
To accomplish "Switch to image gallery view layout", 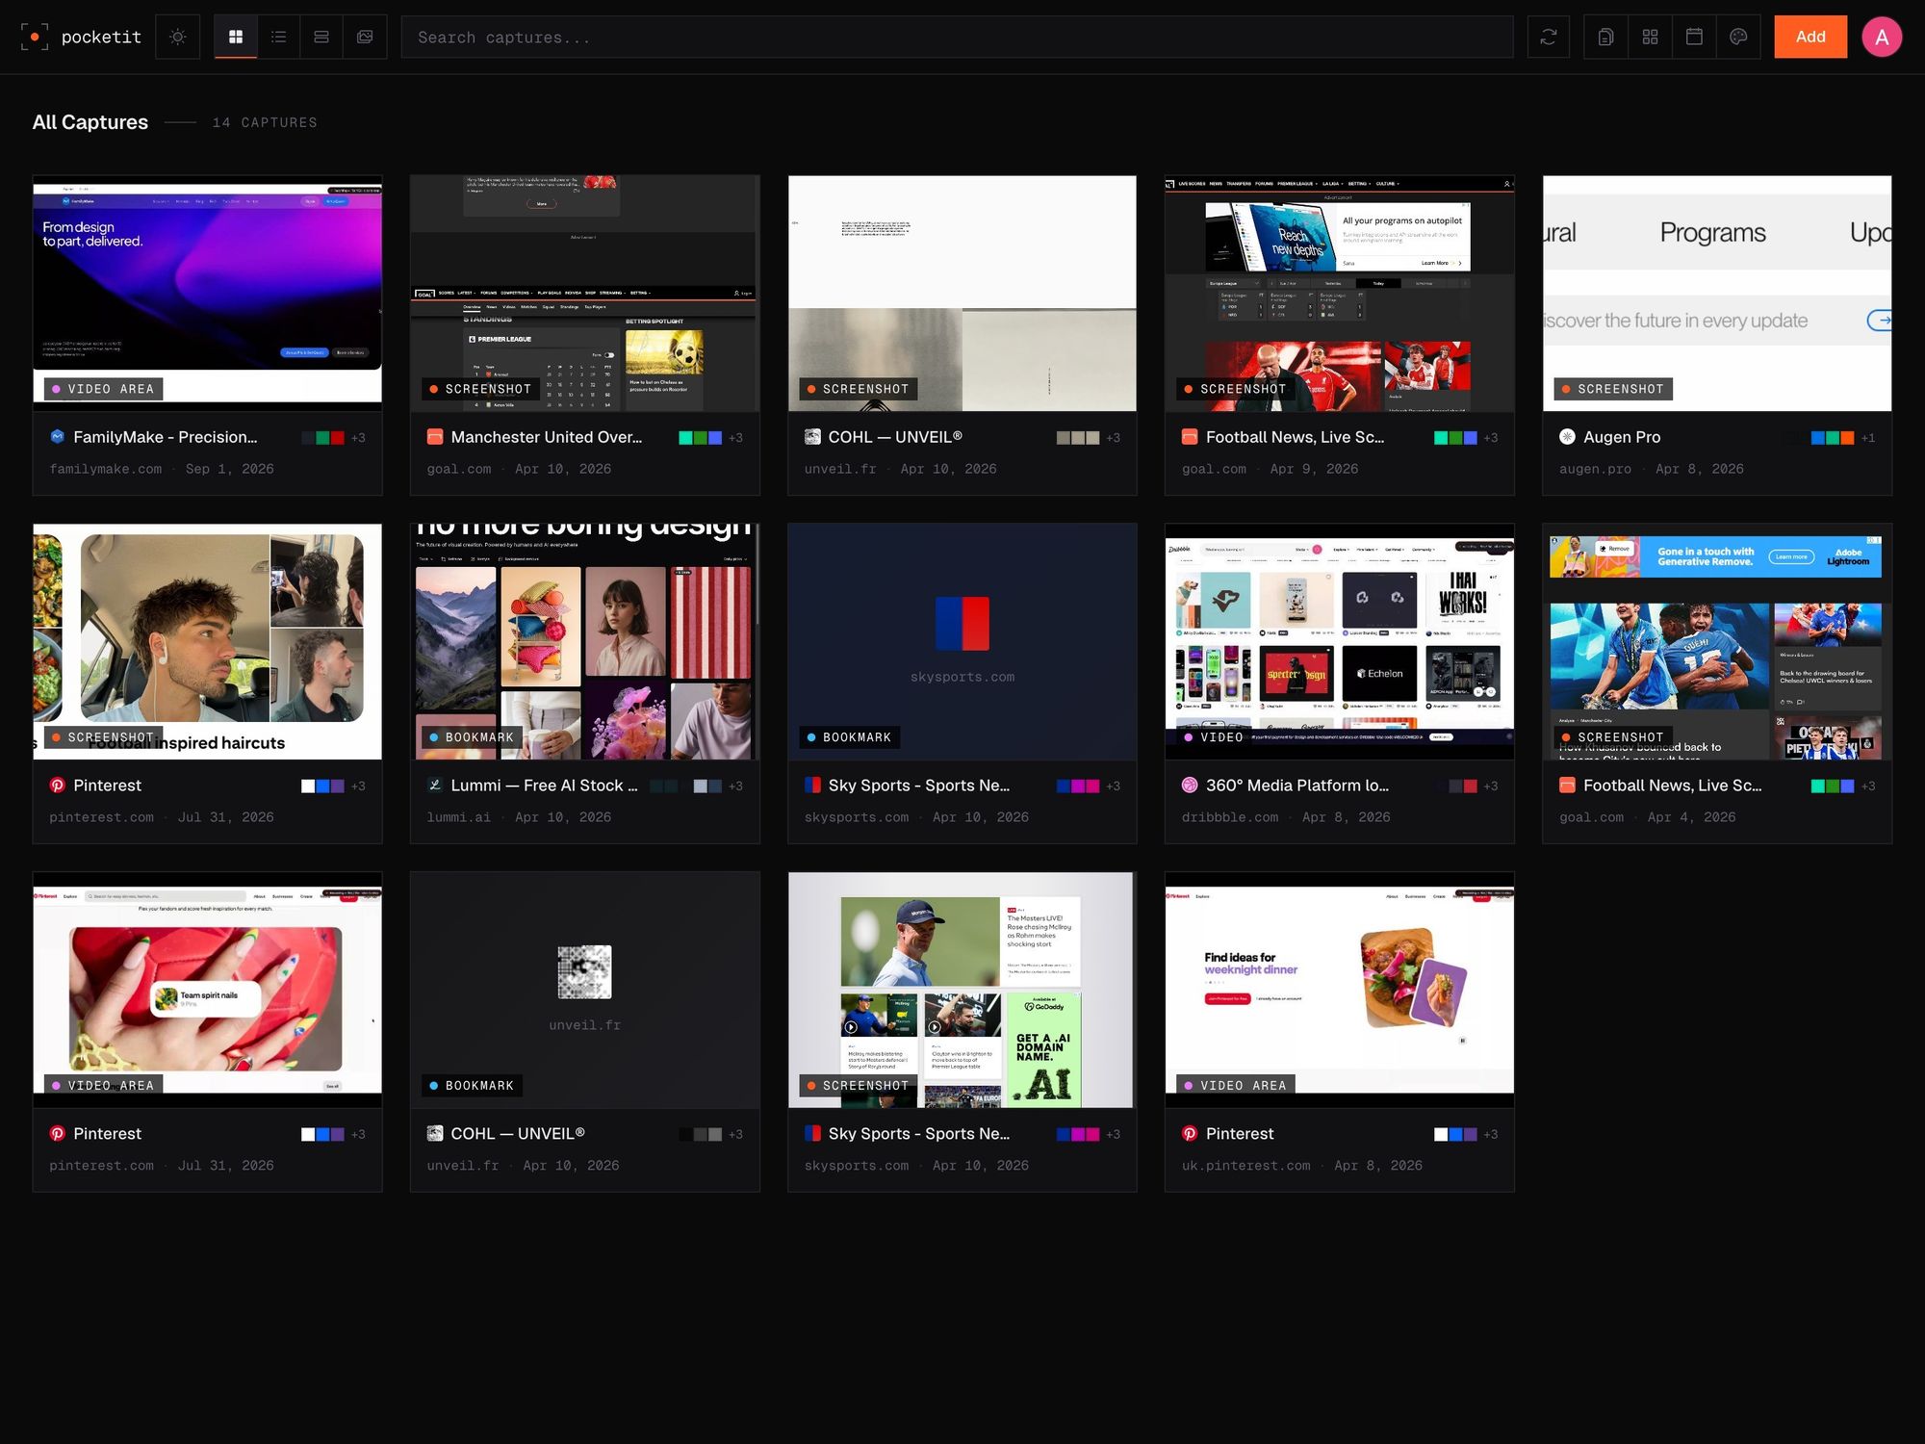I will 365,37.
